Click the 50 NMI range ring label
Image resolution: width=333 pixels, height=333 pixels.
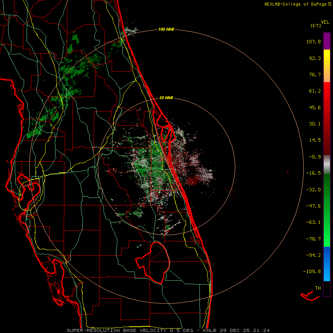pos(166,98)
